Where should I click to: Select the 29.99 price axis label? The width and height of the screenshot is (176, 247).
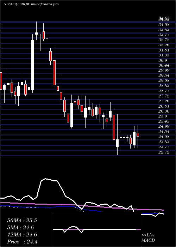[x=164, y=70]
